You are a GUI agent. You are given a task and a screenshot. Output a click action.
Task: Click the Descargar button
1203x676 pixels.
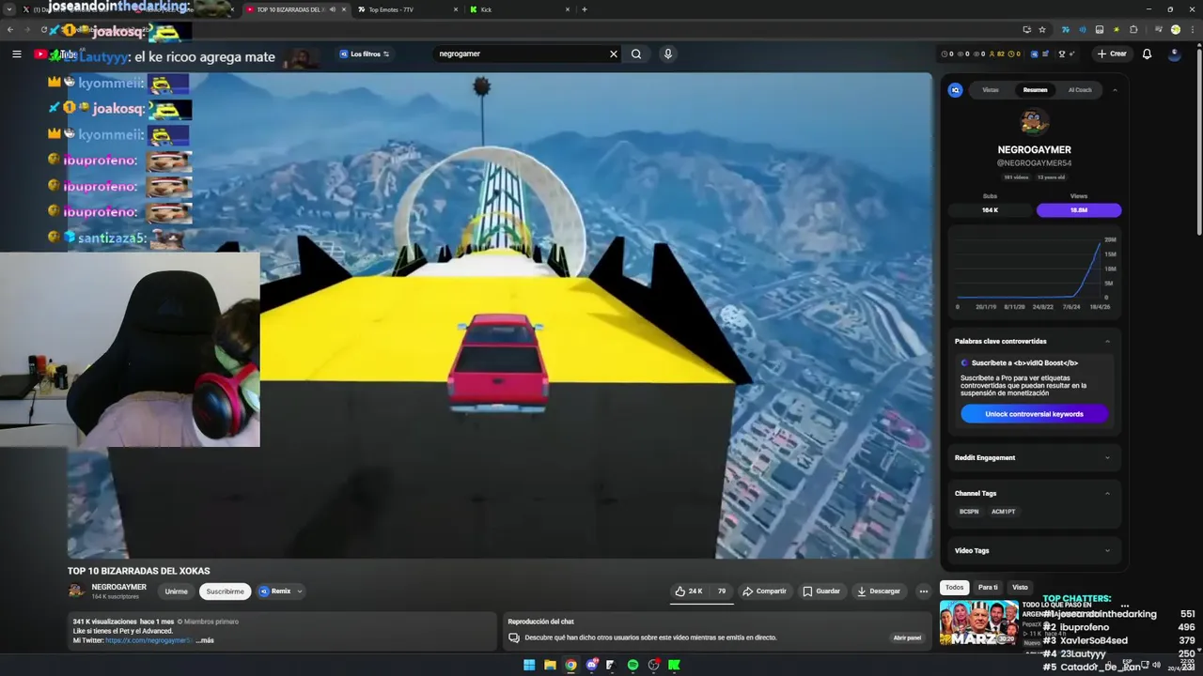click(878, 591)
